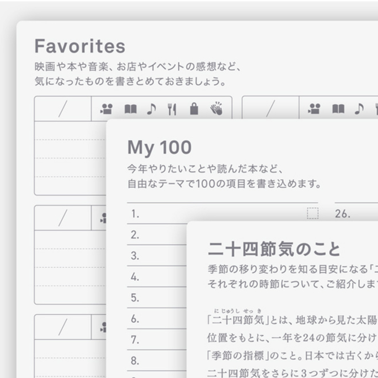Click the text "気になったものを書きとめておきましょう。"
Image resolution: width=378 pixels, height=378 pixels.
[x=130, y=81]
